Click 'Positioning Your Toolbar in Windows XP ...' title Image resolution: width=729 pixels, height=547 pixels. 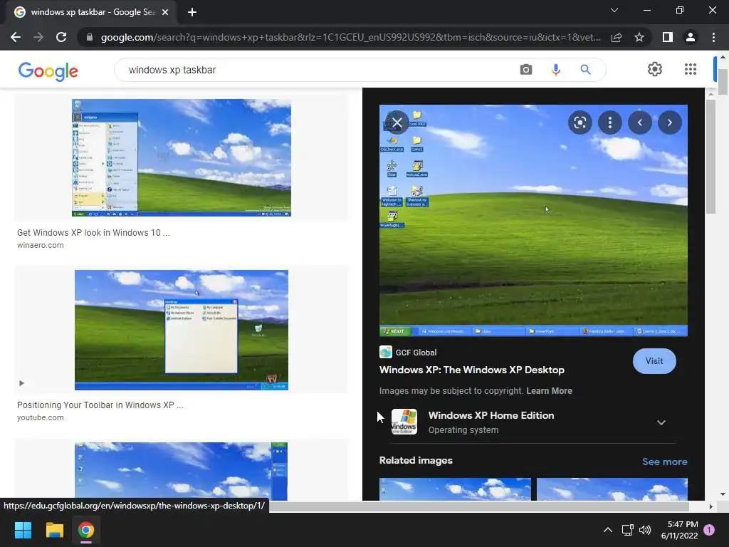point(100,405)
